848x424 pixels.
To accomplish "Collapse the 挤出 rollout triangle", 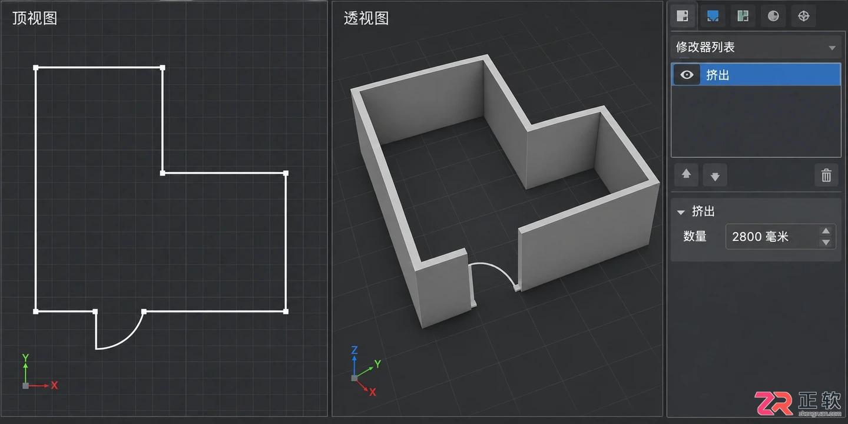I will [x=681, y=211].
